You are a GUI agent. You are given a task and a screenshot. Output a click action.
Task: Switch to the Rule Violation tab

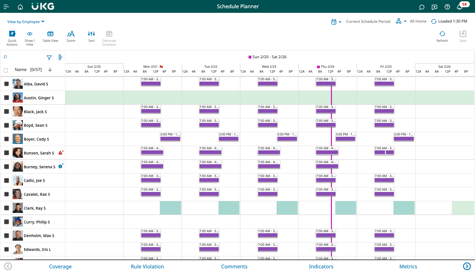(147, 267)
